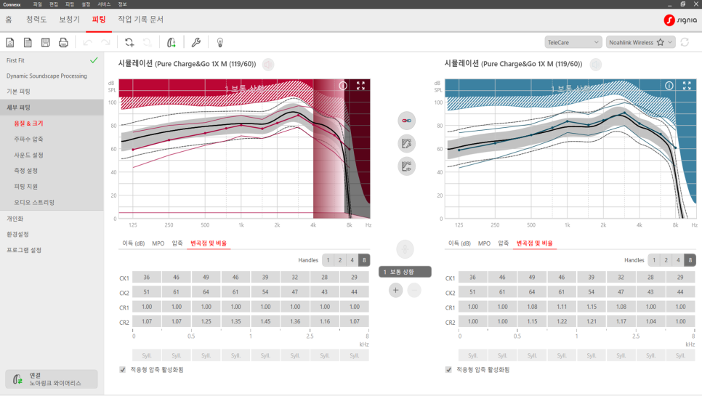Click the document report toolbar icon
Image resolution: width=702 pixels, height=396 pixels.
pyautogui.click(x=28, y=43)
